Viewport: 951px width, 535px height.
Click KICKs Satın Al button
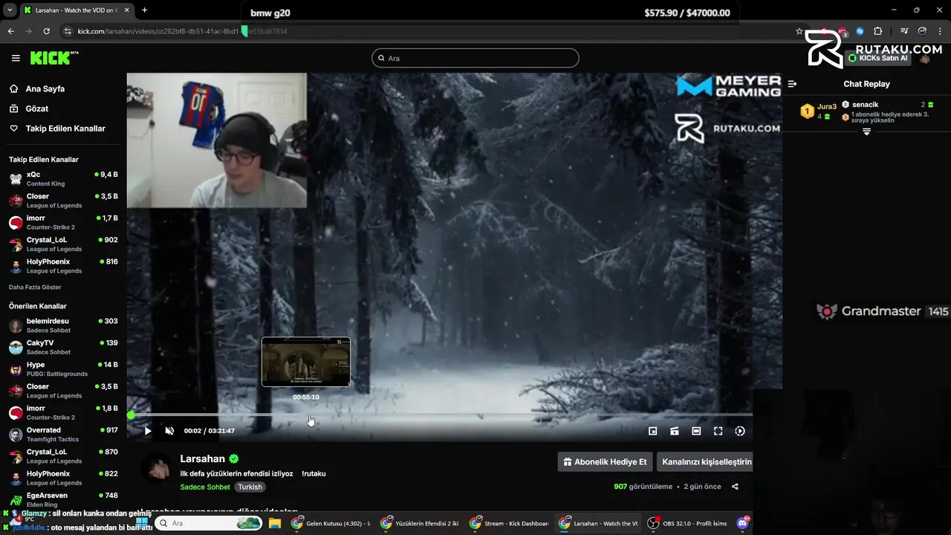[x=878, y=58]
